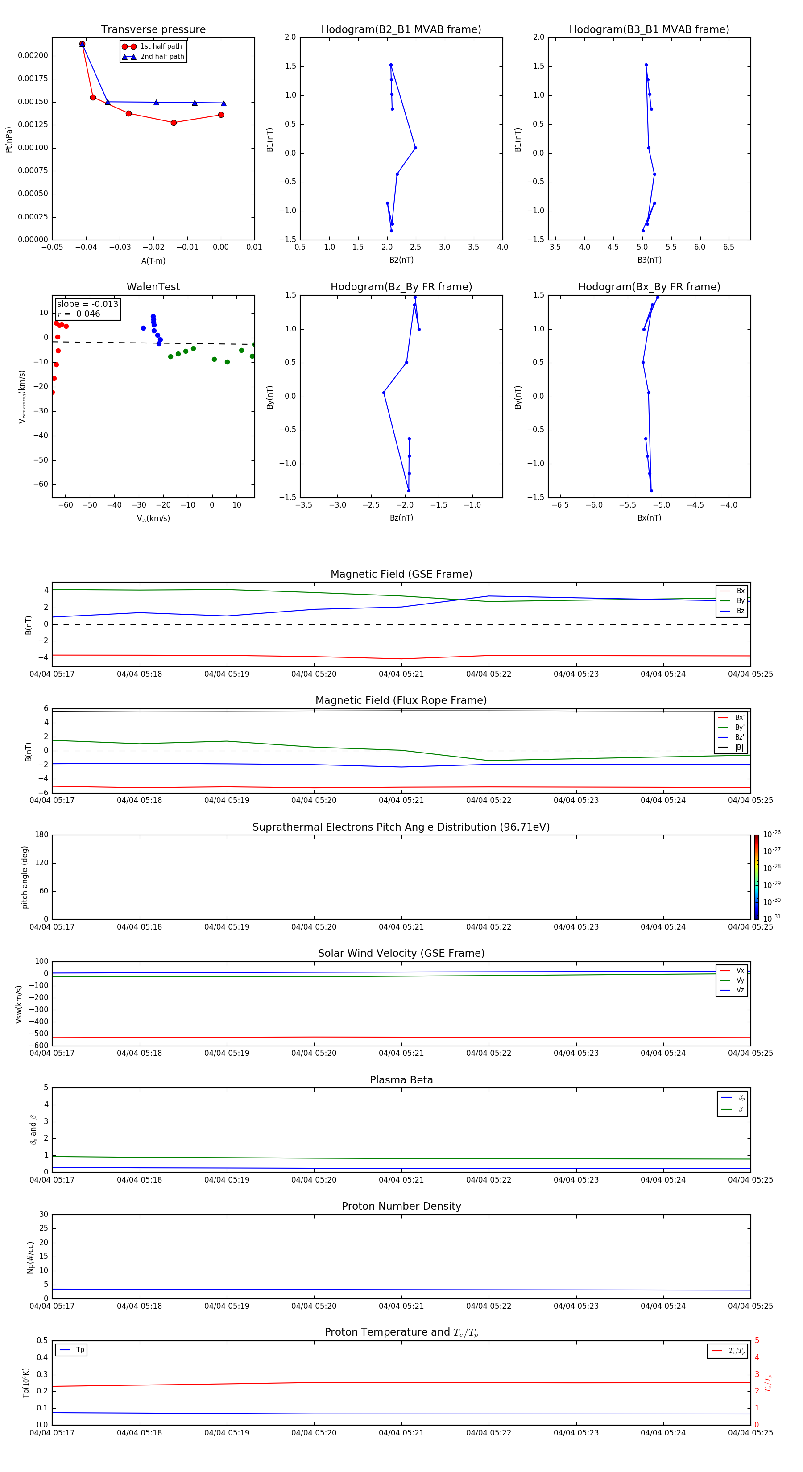Click the 'Bx(nT)' x-axis label

649,518
